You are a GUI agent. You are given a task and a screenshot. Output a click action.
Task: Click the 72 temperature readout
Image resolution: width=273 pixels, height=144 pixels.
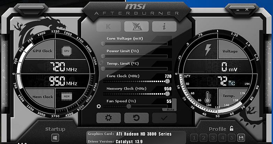click(x=222, y=81)
